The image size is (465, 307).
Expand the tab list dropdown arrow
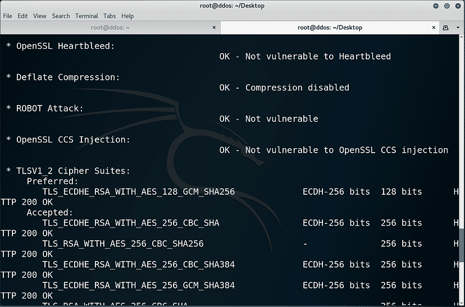click(458, 28)
